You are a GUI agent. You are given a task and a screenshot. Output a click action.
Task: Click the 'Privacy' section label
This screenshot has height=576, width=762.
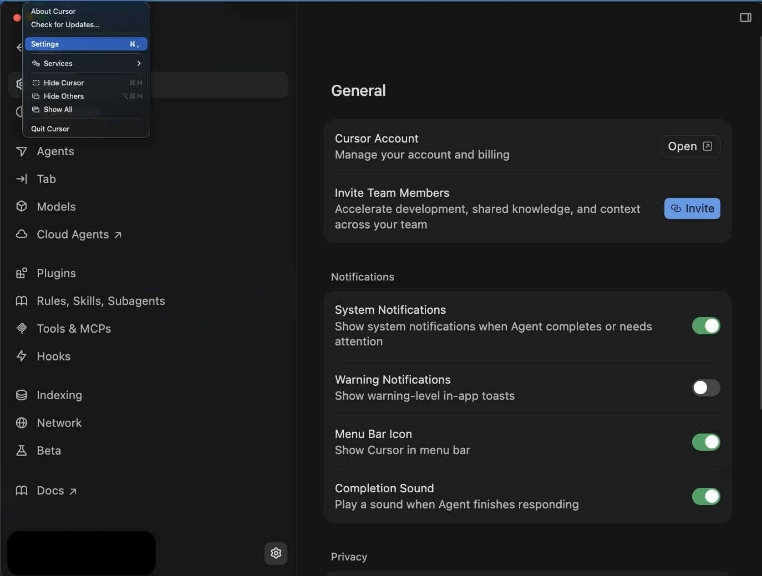tap(349, 557)
